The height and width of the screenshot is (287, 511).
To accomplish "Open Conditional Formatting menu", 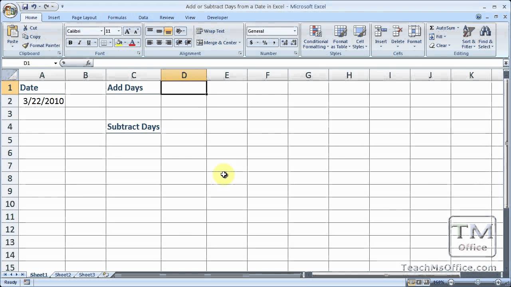I will [315, 37].
